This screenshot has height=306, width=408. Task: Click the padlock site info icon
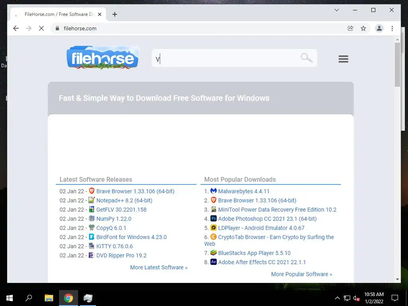point(57,28)
